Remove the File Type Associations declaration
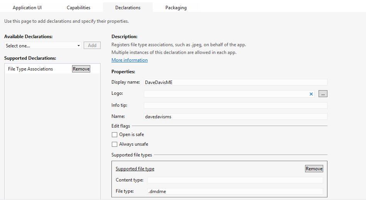Image resolution: width=366 pixels, height=200 pixels. coord(81,69)
